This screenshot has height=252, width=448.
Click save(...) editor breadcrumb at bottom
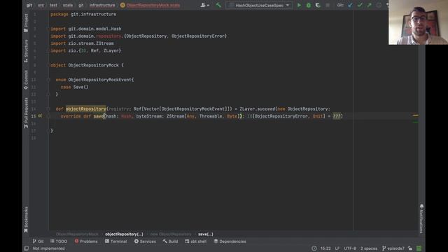click(205, 234)
